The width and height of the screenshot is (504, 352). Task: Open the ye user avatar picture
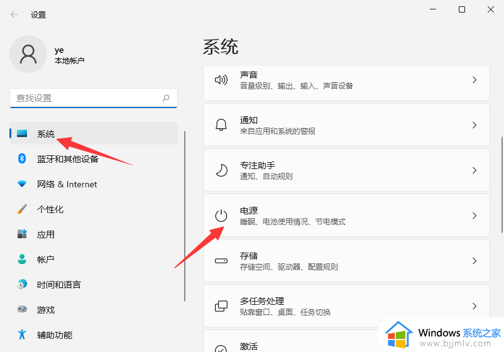point(28,54)
